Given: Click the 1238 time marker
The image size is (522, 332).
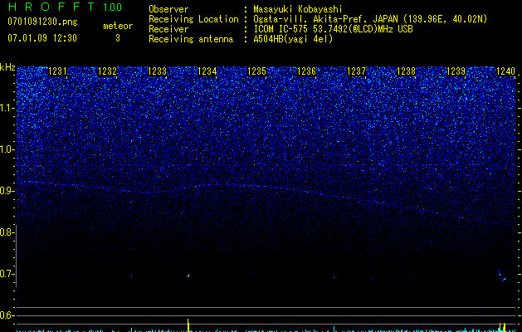Looking at the screenshot, I should 406,71.
